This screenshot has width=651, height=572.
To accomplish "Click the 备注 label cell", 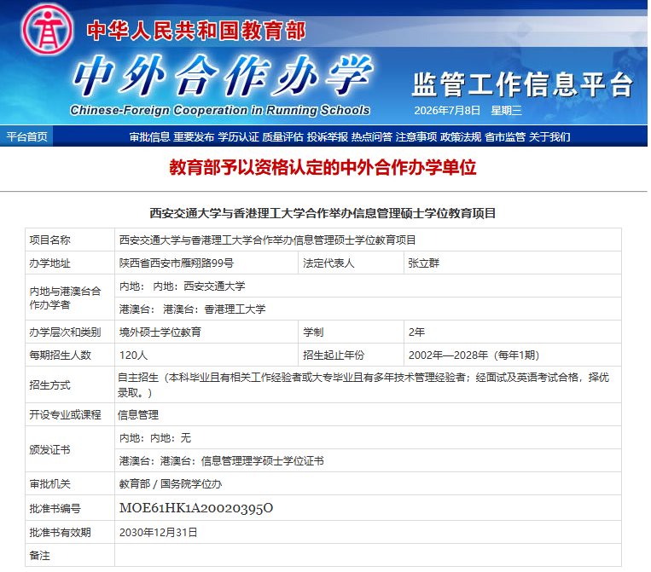I will pyautogui.click(x=70, y=555).
